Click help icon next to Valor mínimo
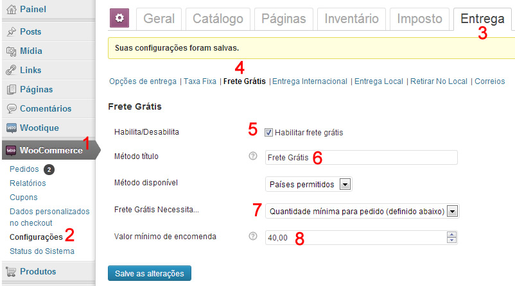 (253, 236)
